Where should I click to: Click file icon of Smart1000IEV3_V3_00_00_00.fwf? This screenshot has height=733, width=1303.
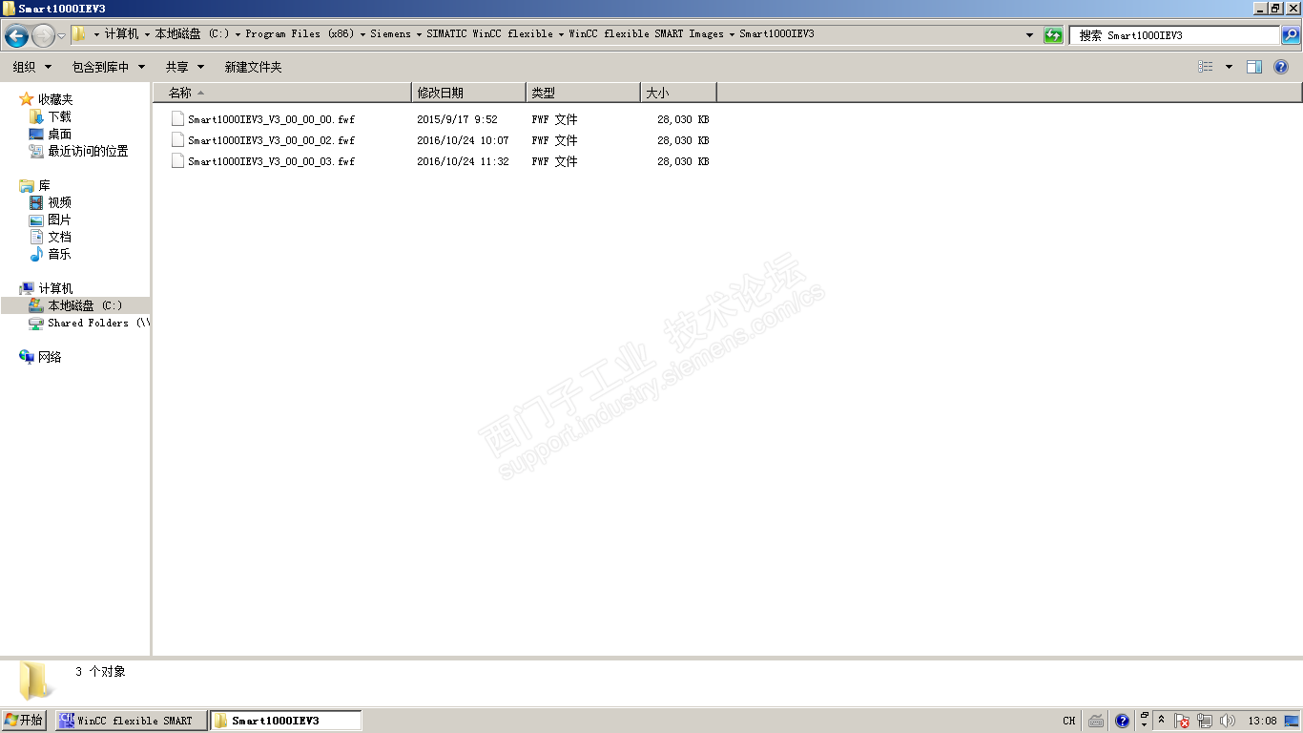pos(177,119)
